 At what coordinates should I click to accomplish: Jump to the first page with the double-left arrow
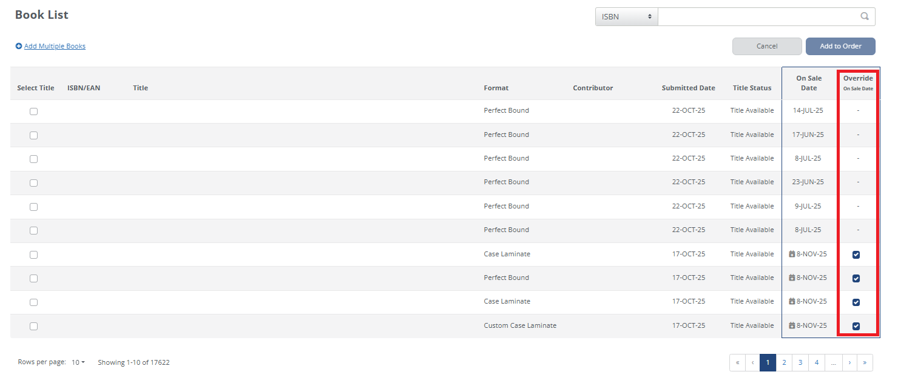coord(737,362)
